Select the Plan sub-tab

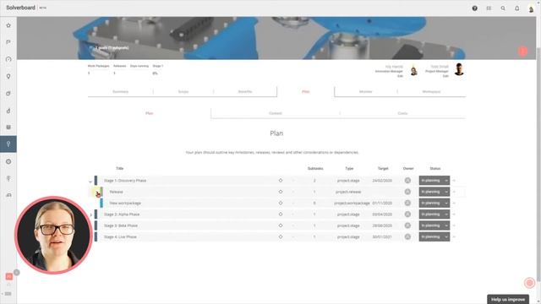point(149,113)
